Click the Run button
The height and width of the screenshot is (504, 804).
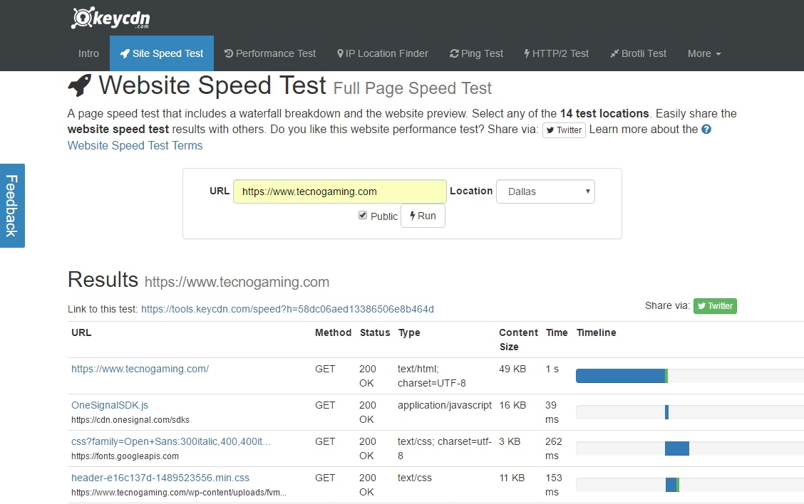[x=423, y=216]
